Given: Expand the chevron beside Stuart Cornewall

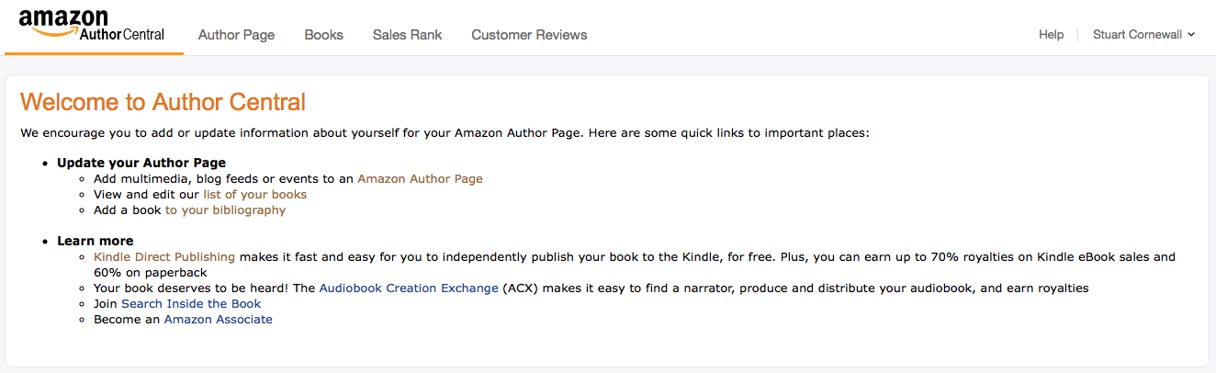Looking at the screenshot, I should click(1191, 35).
